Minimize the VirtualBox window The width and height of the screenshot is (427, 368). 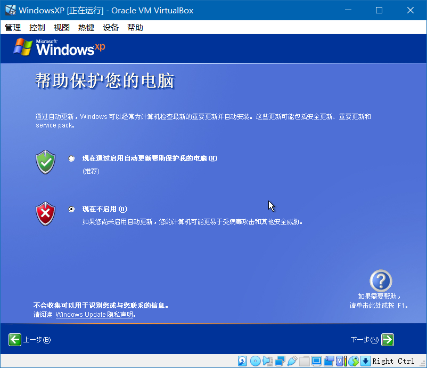[x=348, y=10]
